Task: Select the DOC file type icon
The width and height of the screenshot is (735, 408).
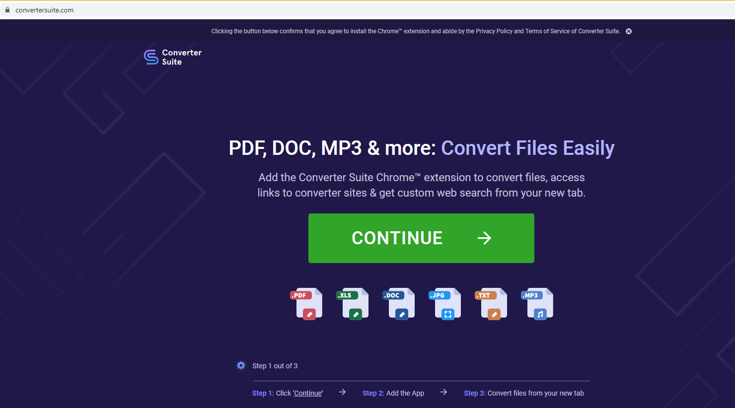Action: click(399, 304)
